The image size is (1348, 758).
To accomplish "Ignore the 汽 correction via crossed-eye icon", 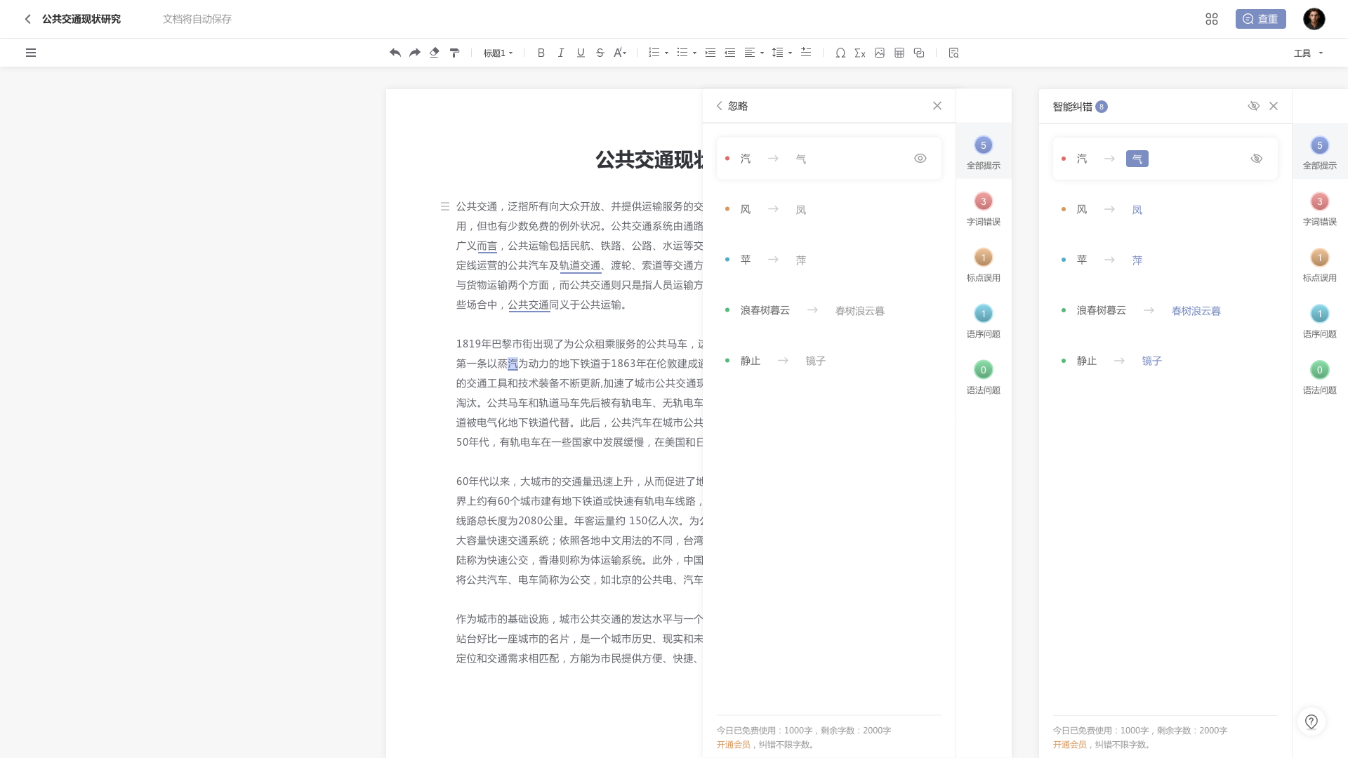I will [x=1257, y=159].
